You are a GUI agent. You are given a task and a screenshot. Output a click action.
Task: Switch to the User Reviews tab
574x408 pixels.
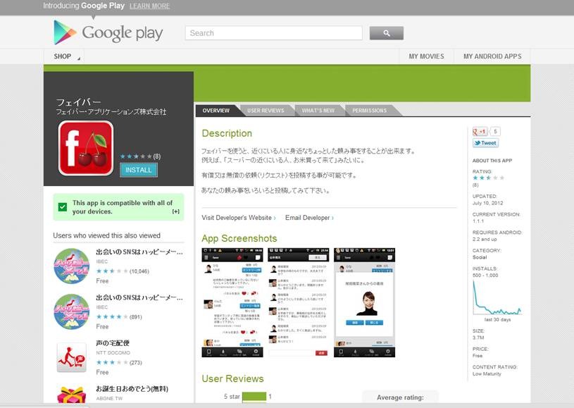point(266,111)
